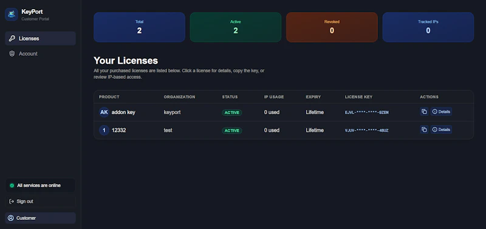Click the test organization cell
Viewport: 486px width, 229px height.
(168, 130)
